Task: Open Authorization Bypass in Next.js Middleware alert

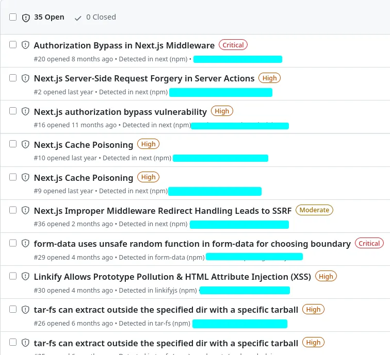Action: pyautogui.click(x=124, y=45)
